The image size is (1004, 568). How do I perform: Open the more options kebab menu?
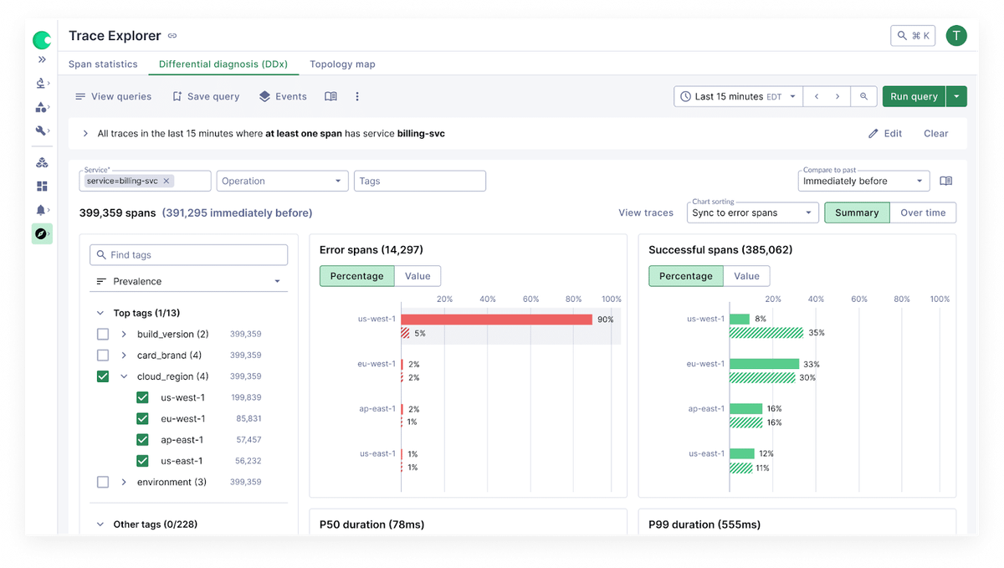pyautogui.click(x=357, y=97)
